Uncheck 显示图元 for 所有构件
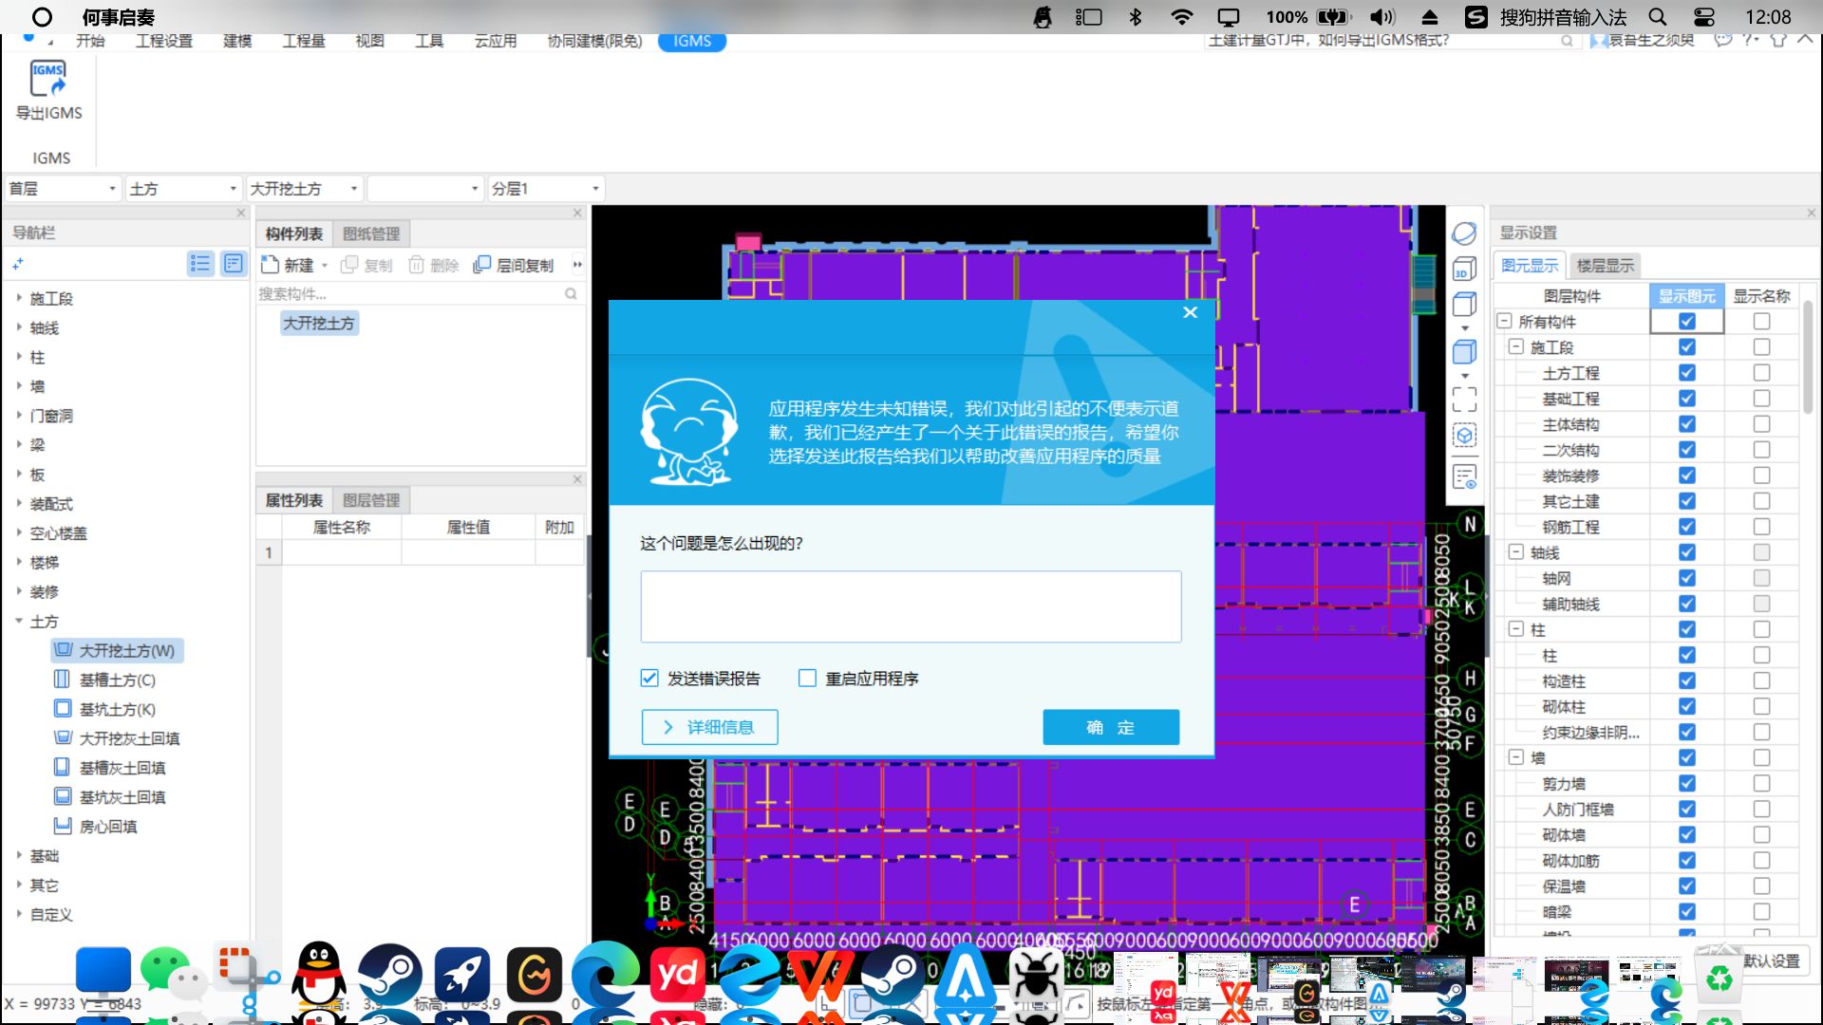Screen dimensions: 1823x1025 [1687, 322]
